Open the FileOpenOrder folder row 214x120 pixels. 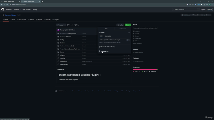click(x=68, y=34)
